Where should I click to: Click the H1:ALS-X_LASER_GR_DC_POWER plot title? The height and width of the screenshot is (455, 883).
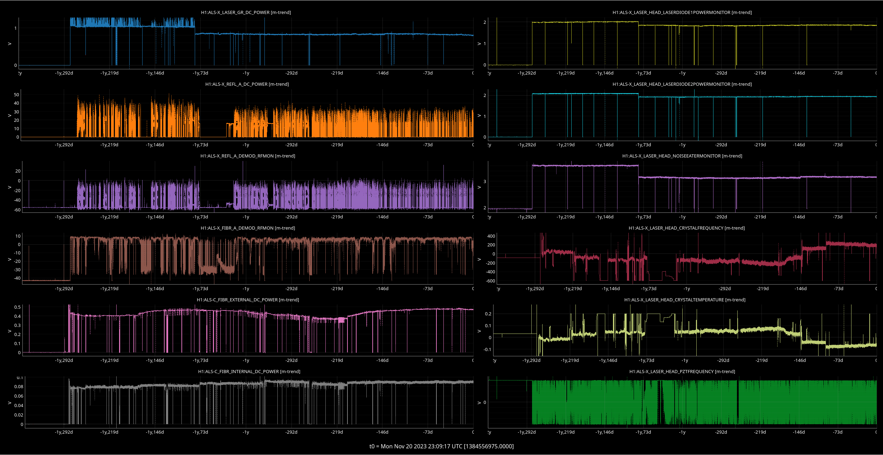pyautogui.click(x=246, y=12)
